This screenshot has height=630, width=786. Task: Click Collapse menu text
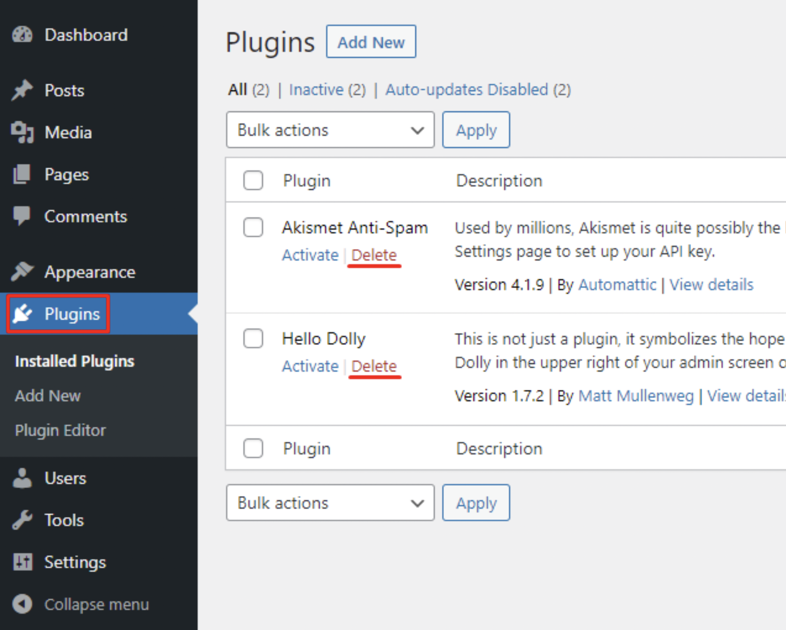96,604
